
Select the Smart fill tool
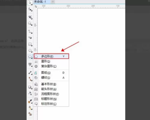click(x=30, y=114)
